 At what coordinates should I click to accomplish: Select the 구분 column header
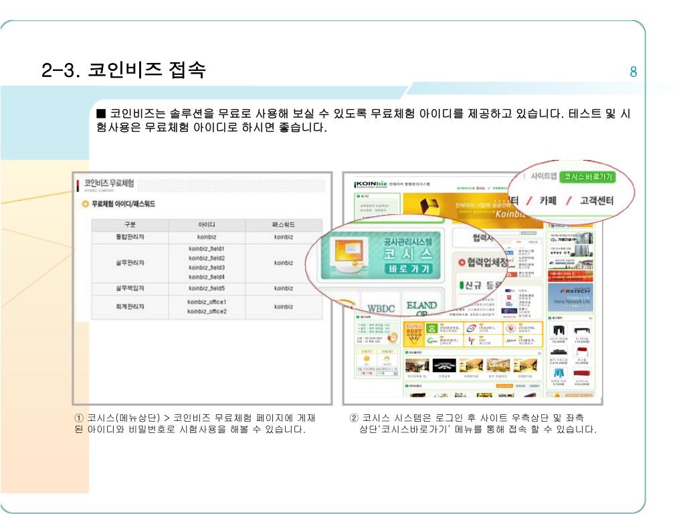tap(130, 225)
